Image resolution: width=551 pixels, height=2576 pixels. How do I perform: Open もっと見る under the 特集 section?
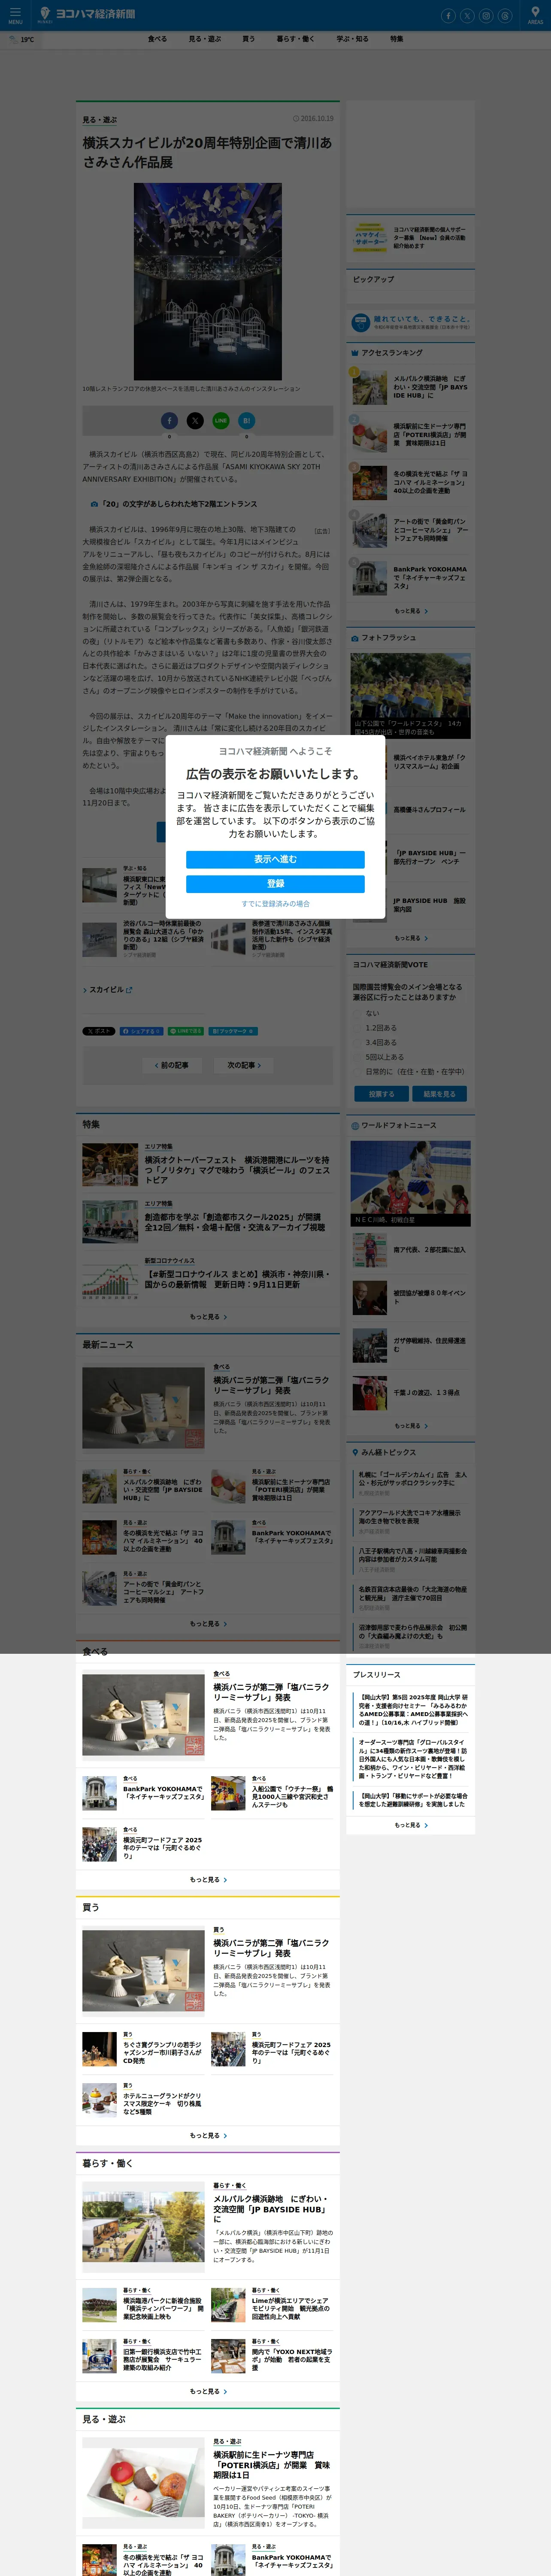208,1317
